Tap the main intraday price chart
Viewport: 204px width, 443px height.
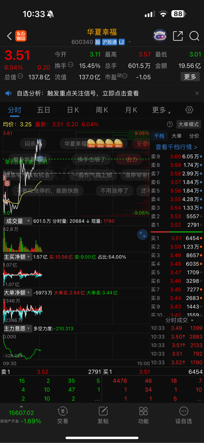(x=76, y=173)
